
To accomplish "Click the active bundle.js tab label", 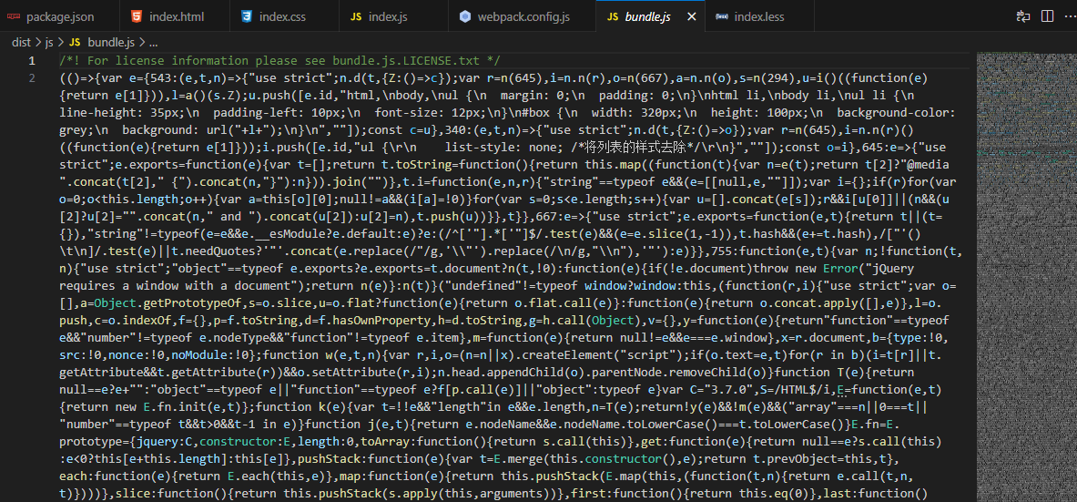I will point(647,16).
